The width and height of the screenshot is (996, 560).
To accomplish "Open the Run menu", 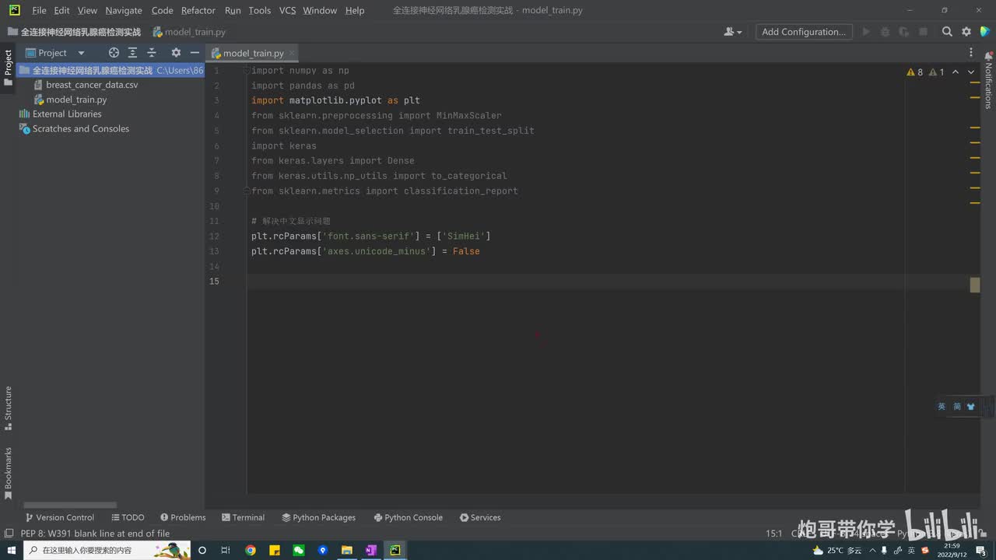I will 233,10.
